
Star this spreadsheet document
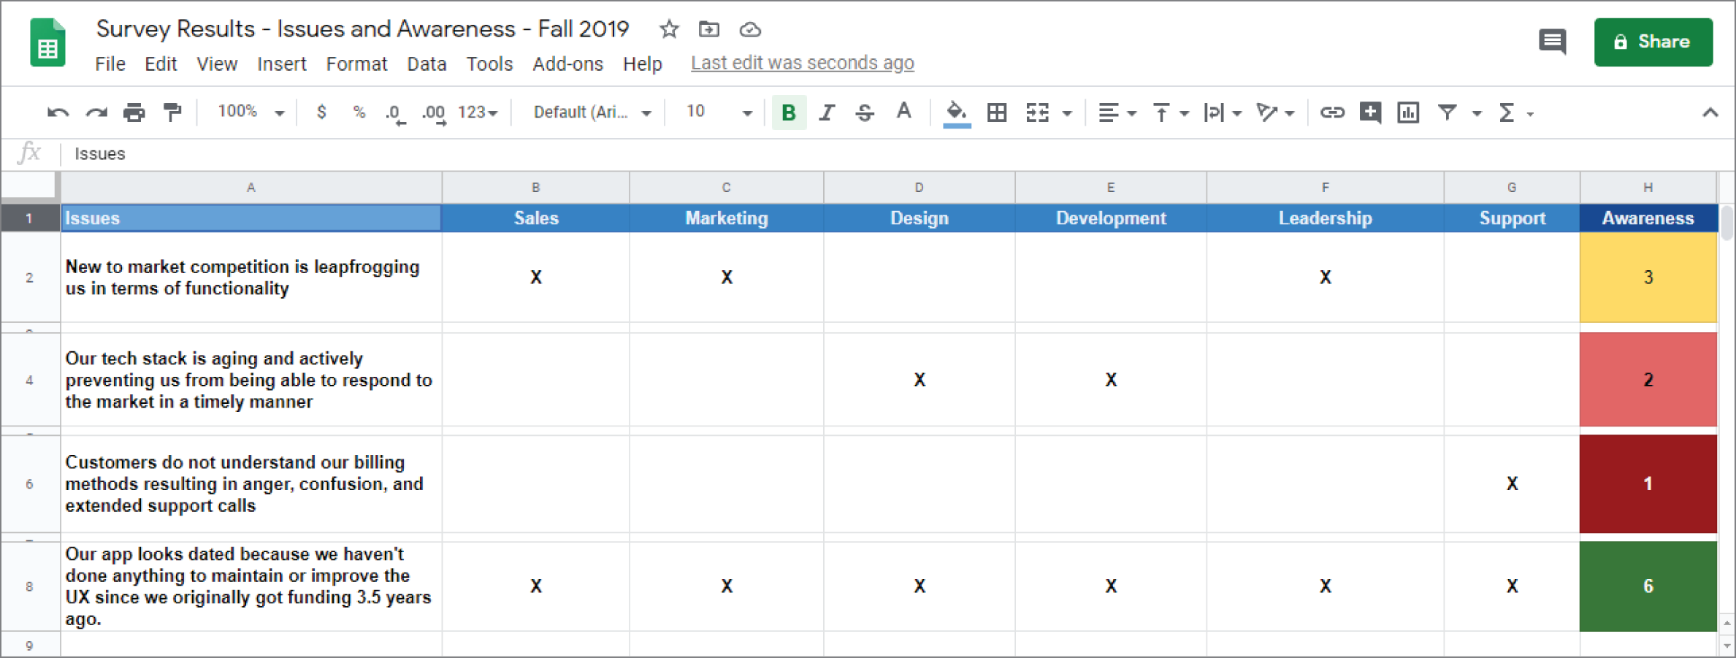pyautogui.click(x=669, y=29)
